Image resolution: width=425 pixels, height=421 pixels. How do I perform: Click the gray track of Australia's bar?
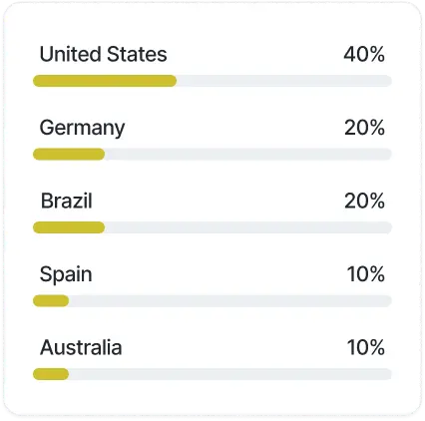[x=230, y=374]
